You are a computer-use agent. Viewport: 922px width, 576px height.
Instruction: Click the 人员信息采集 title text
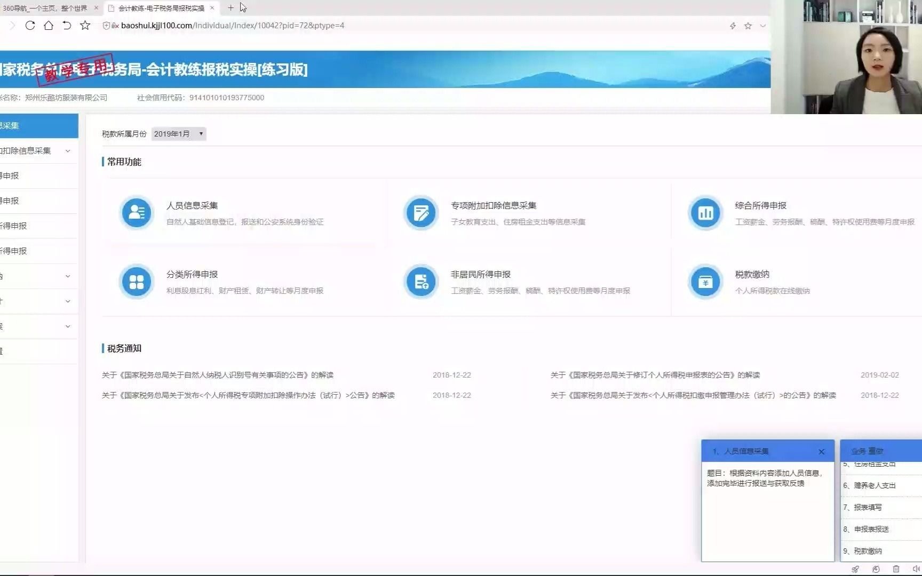click(x=192, y=206)
